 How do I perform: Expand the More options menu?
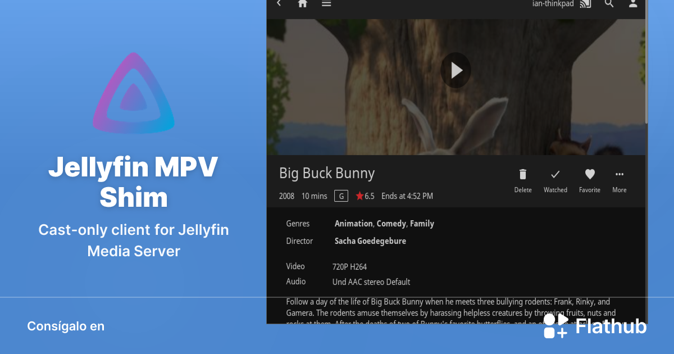click(620, 175)
